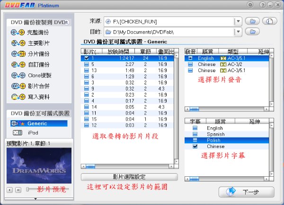The image size is (284, 205).
Task: Open 自訂備份 customize backup mode
Action: click(x=32, y=65)
